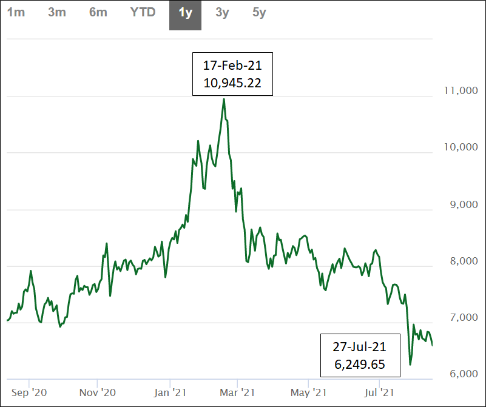Click the Jul '21 x-axis label
Viewport: 486px width, 407px height.
[379, 392]
